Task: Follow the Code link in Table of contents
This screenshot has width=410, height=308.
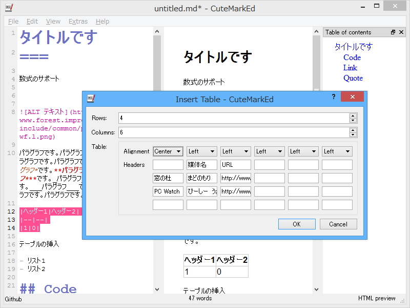Action: click(352, 57)
